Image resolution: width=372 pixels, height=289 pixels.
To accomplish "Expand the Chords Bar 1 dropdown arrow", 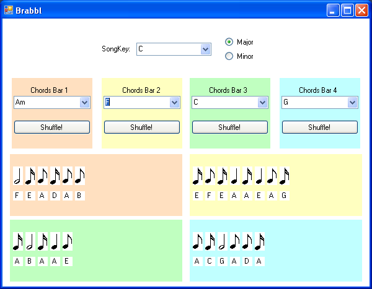I will click(85, 103).
